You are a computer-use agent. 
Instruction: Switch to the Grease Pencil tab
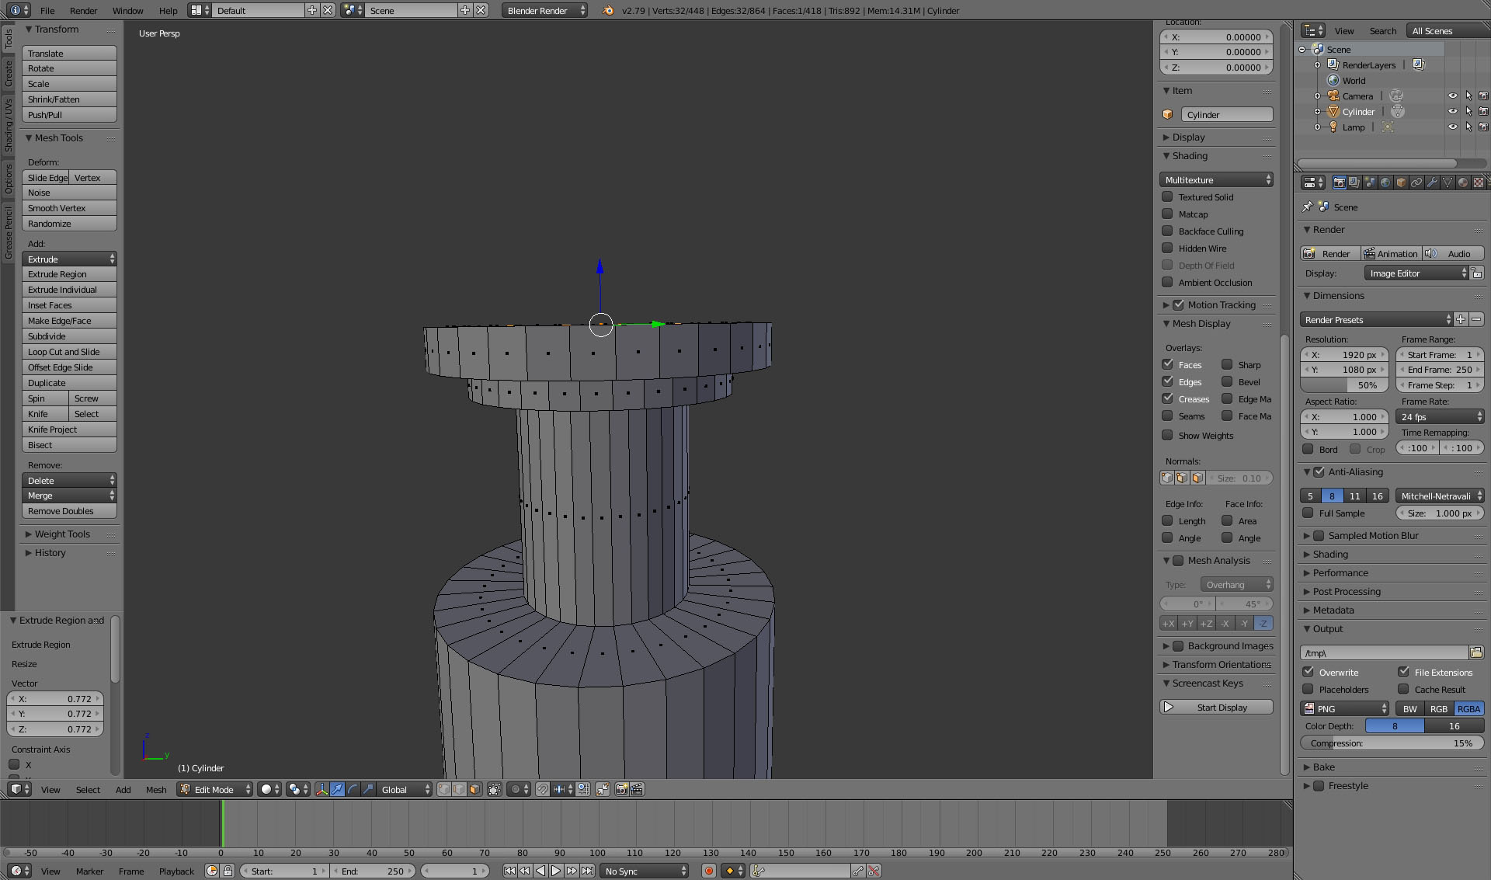pyautogui.click(x=9, y=232)
